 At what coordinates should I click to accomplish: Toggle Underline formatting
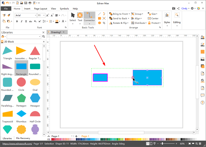pos(26,21)
